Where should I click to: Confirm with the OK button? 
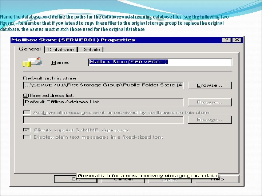76,179
